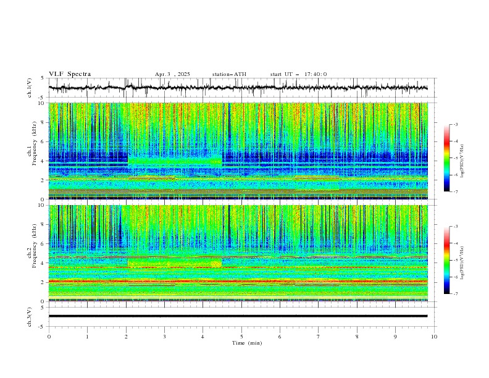Screen dimensions: 489x378
Task: Click the ch.2 frequency tick label 4
Action: point(44,263)
